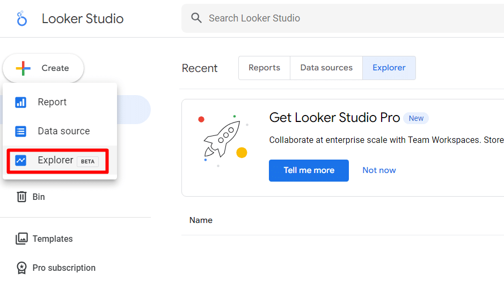Switch to the Reports tab

pyautogui.click(x=264, y=68)
